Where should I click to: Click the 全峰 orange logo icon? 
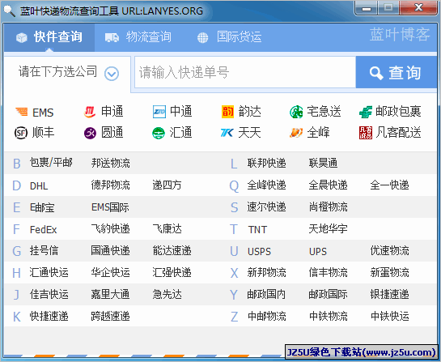coord(296,133)
